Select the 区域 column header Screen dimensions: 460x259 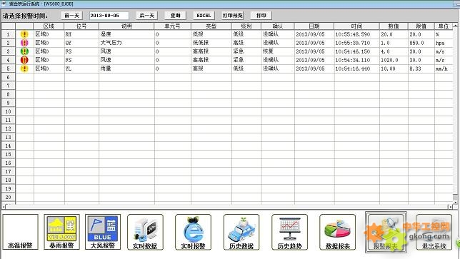(49, 26)
